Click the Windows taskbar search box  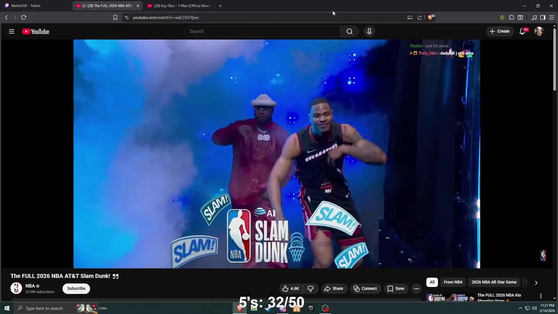coord(55,308)
